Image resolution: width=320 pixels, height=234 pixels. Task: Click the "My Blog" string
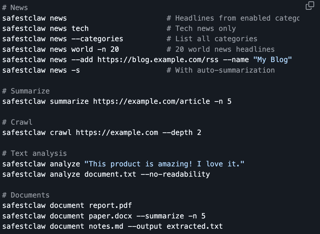(x=272, y=60)
